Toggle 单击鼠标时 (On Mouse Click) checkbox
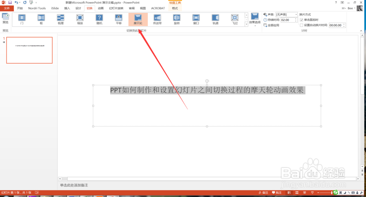This screenshot has height=197, width=366. click(x=301, y=20)
